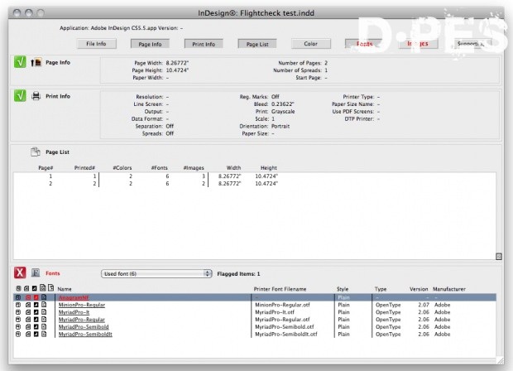Open the MyriadPro-It font link
The height and width of the screenshot is (371, 513).
click(74, 312)
